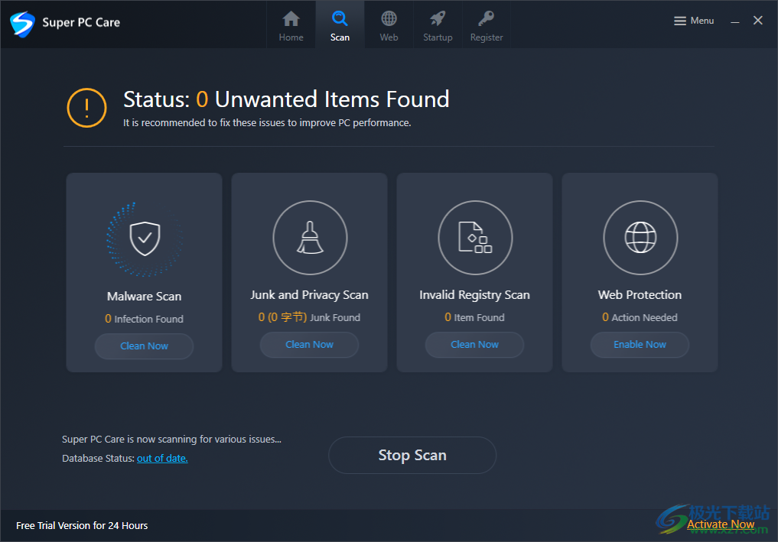Screen dimensions: 778x542
Task: Open the Register tab label
Action: [487, 37]
